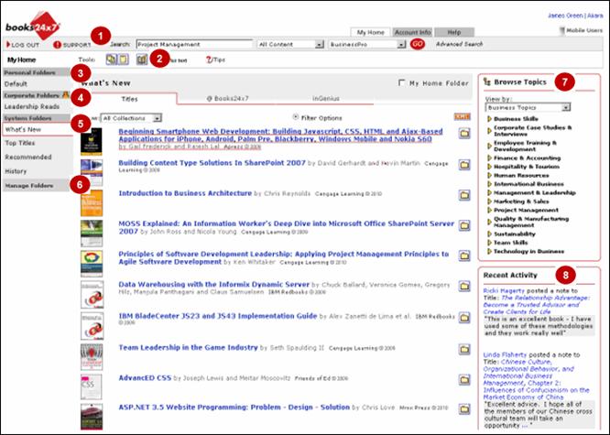Open the All Collections dropdown
The height and width of the screenshot is (435, 610).
[x=132, y=117]
